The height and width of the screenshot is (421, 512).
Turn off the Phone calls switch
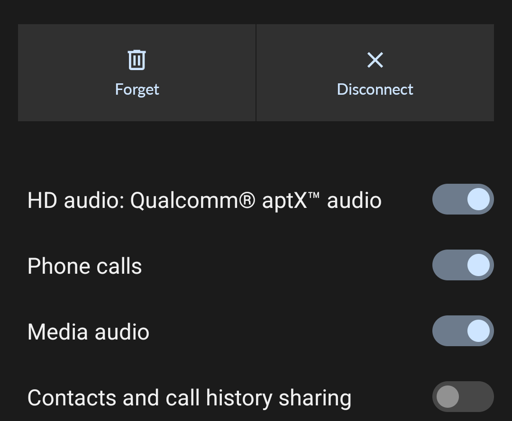(x=463, y=265)
